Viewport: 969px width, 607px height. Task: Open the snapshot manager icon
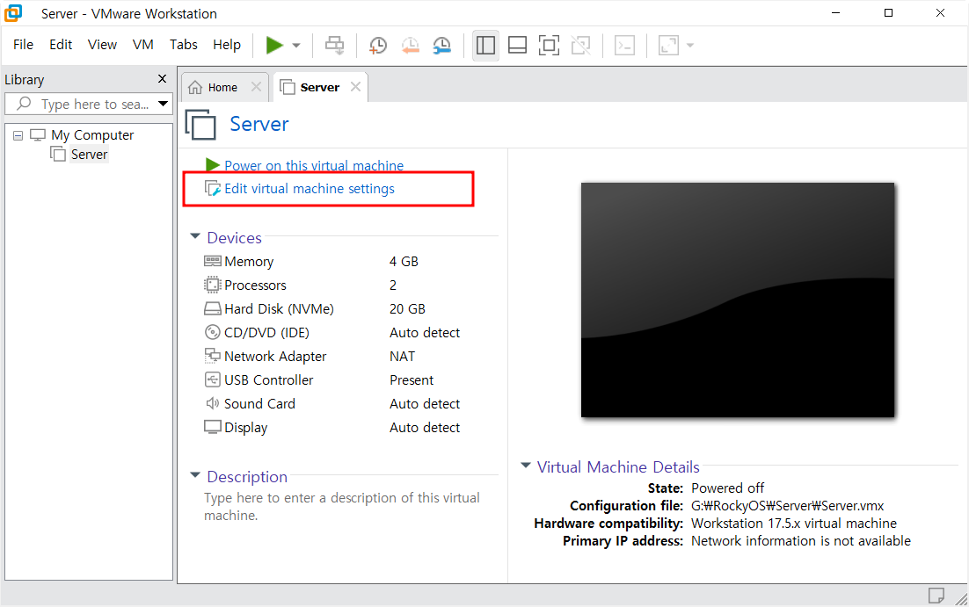point(441,45)
